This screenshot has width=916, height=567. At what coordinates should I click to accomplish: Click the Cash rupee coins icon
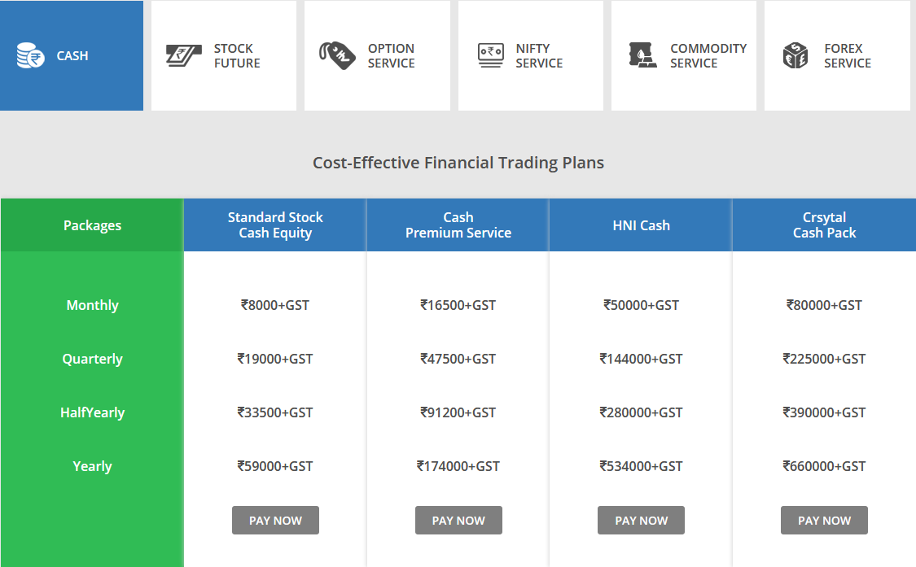pos(30,56)
